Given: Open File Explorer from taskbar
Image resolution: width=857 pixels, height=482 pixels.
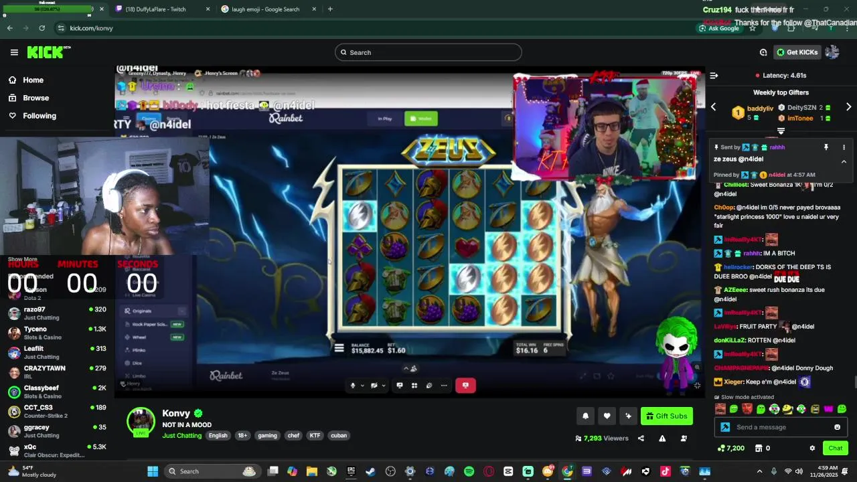Looking at the screenshot, I should point(311,471).
